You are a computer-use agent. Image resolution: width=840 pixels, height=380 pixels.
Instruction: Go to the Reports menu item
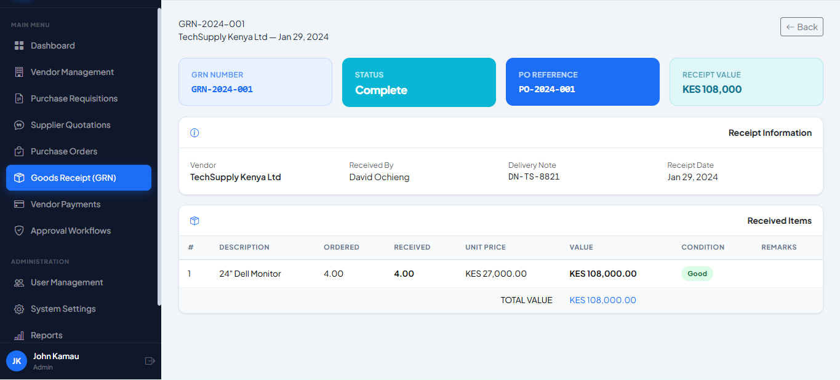(x=47, y=335)
